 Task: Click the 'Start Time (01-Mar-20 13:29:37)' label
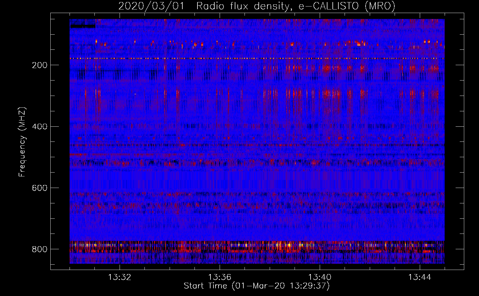click(257, 286)
